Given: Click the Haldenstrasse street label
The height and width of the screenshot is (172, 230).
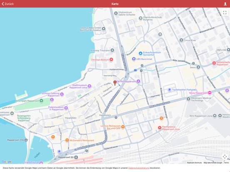Looking at the screenshot, I should (x=117, y=69).
